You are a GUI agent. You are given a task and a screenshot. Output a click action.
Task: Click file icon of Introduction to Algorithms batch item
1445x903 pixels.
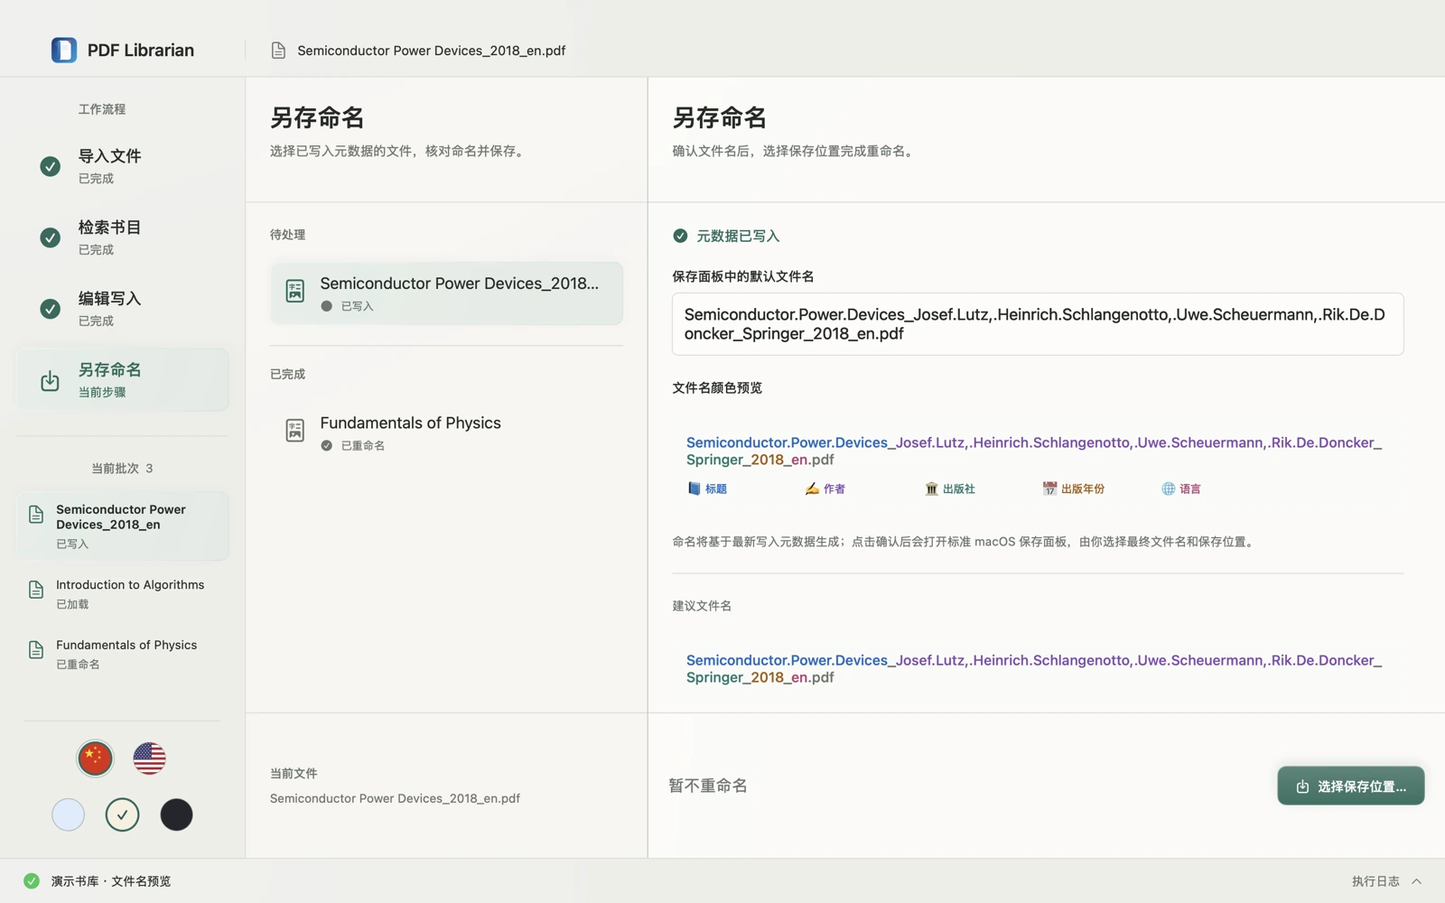[36, 590]
